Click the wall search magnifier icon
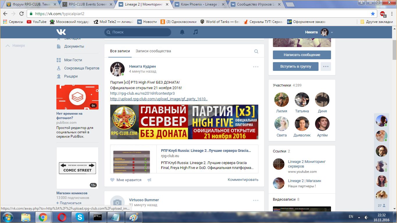 click(256, 51)
